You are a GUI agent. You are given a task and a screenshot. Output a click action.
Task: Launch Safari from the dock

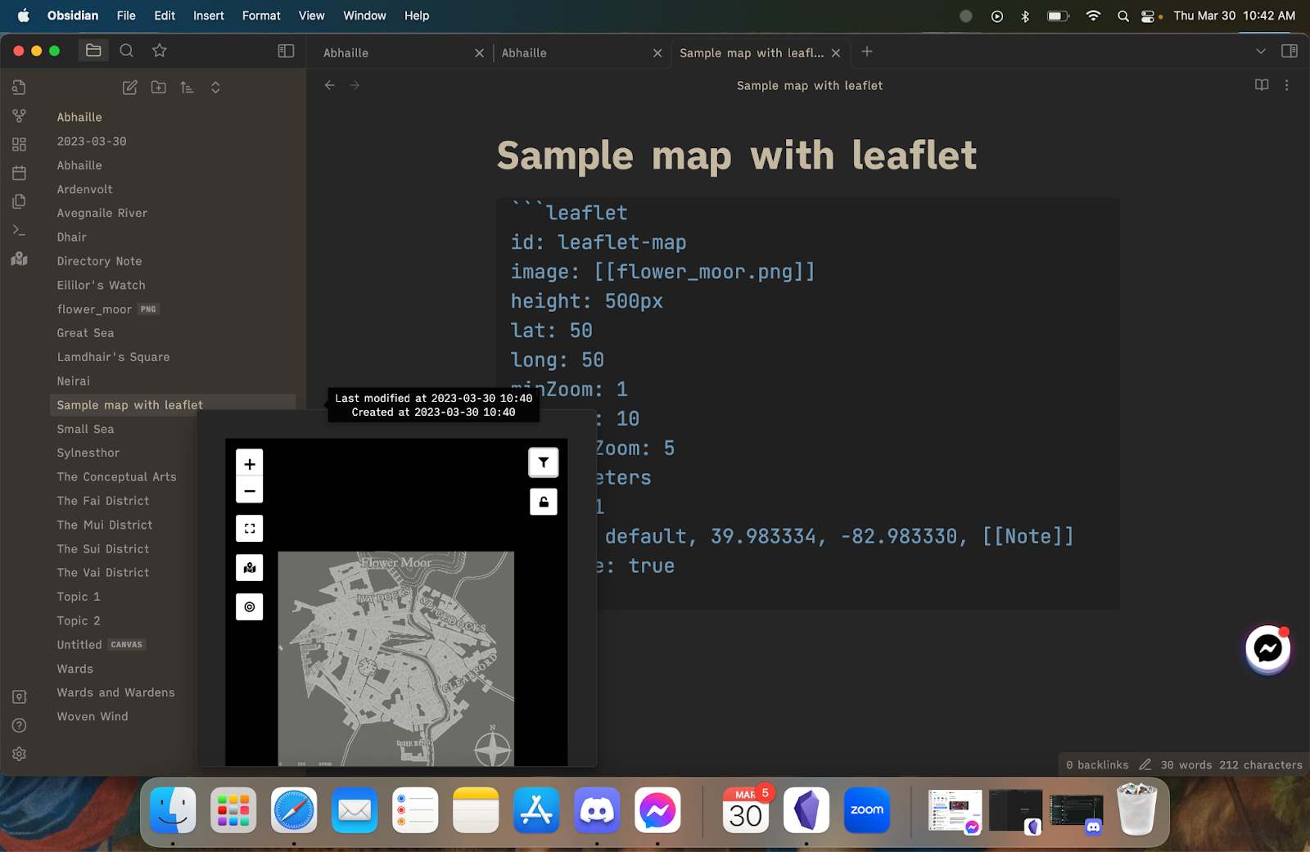[294, 810]
